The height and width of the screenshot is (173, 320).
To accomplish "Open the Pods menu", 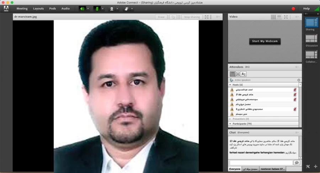I will pos(52,9).
